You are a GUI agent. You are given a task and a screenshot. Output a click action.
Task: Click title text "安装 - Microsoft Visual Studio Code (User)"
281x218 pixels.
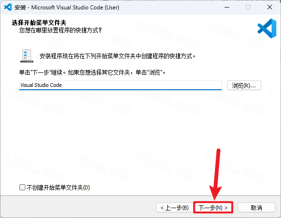tap(67, 8)
